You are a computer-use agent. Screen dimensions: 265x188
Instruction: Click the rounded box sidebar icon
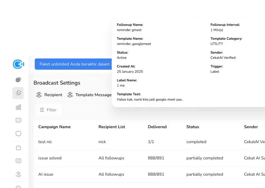click(x=18, y=148)
